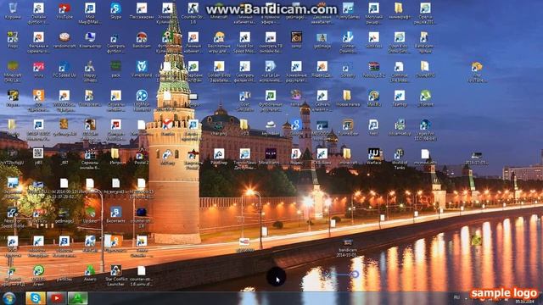The image size is (543, 305).
Task: Open the Recycle Bin (Корзина) desktop icon
Action: click(x=13, y=10)
